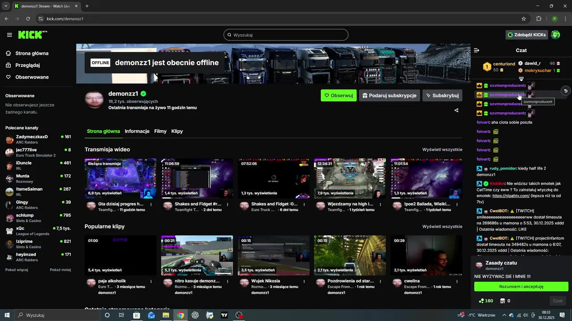This screenshot has width=572, height=321.
Task: Show more recommended channels via Pokaż więcej
Action: pos(17,270)
